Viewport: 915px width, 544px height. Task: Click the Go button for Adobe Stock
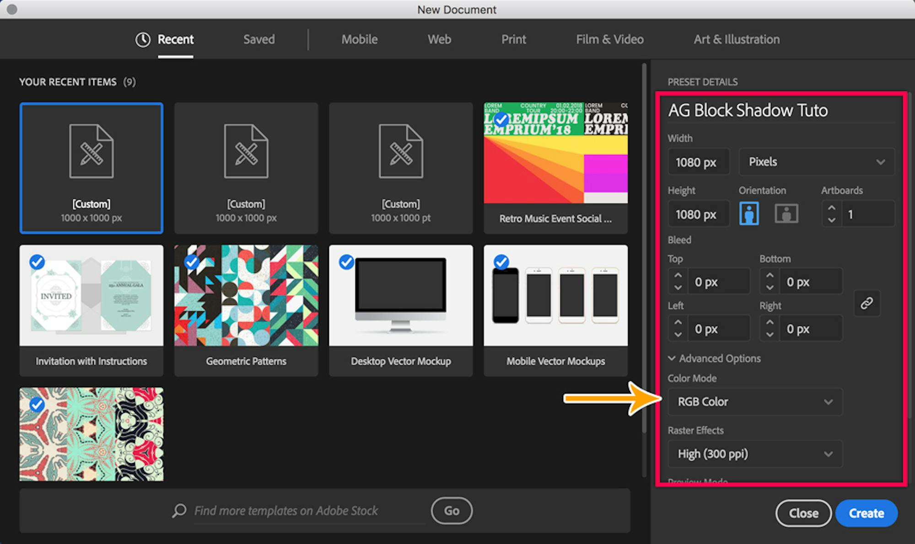click(x=452, y=511)
